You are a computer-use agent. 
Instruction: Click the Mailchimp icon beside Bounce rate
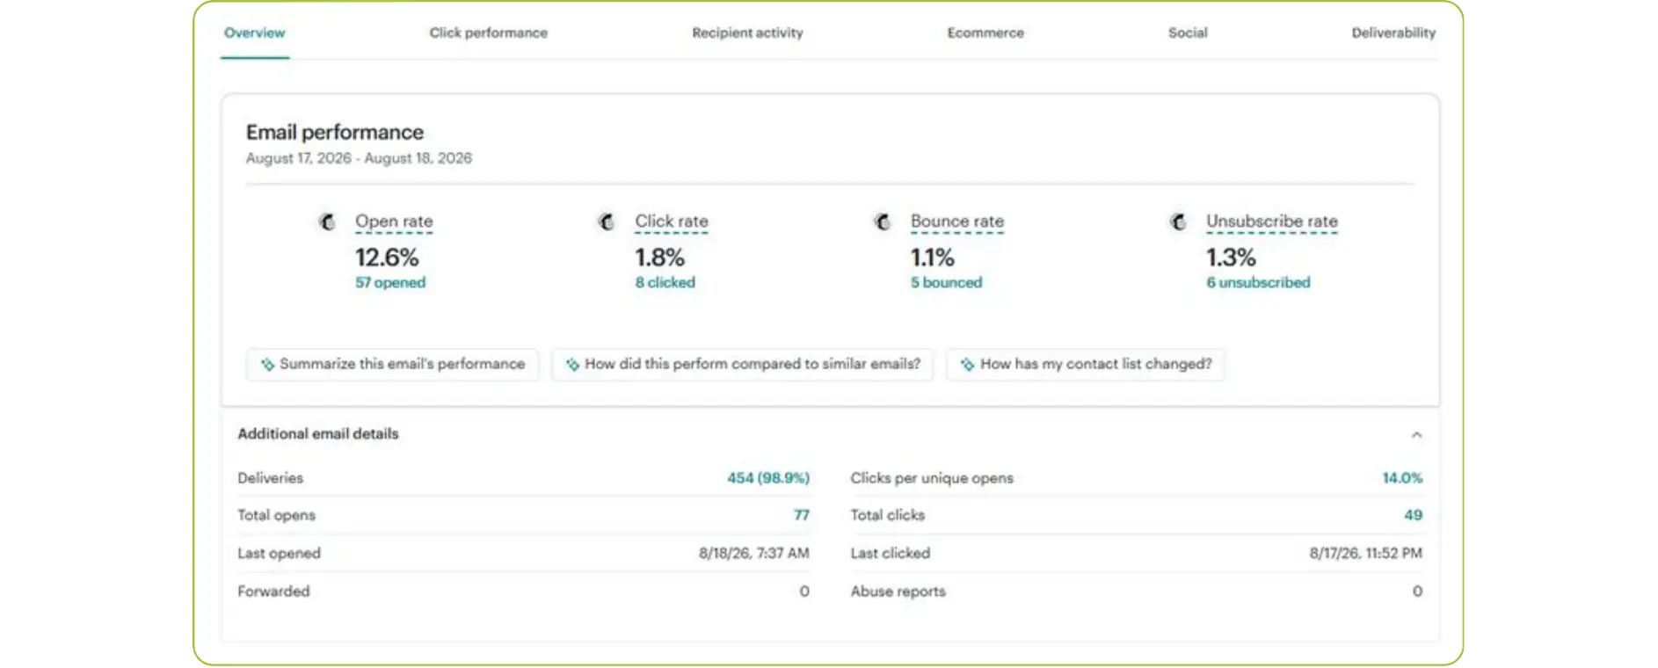883,221
